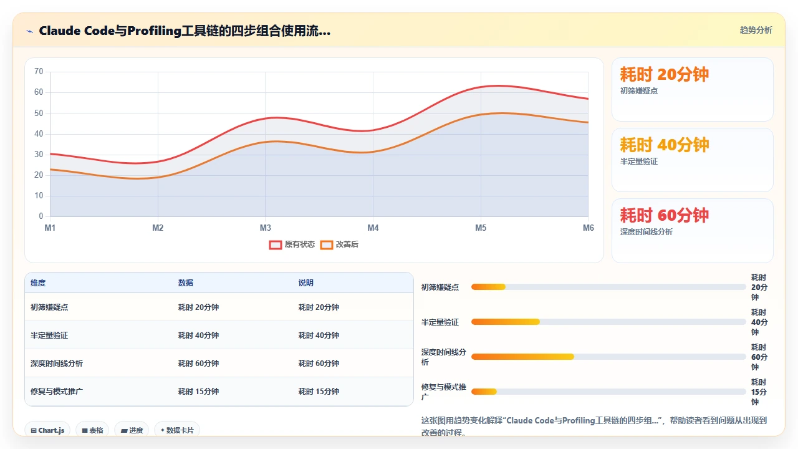The width and height of the screenshot is (798, 449).
Task: Click 耗时 60分钟 at the progress bar's end
Action: pos(759,357)
